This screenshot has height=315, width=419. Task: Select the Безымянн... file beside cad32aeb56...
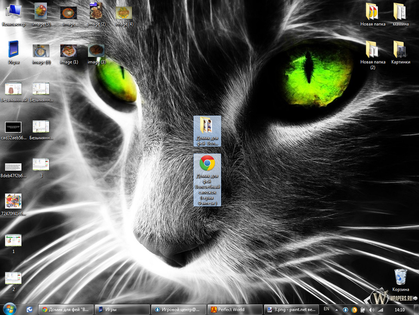[41, 130]
